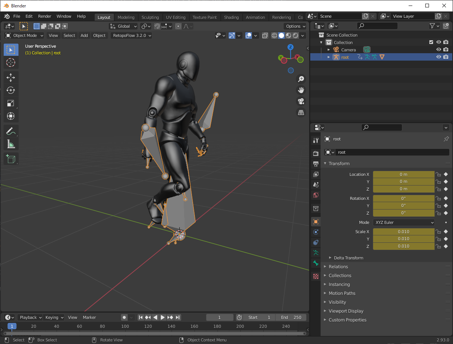Open the Render properties tab

click(316, 153)
